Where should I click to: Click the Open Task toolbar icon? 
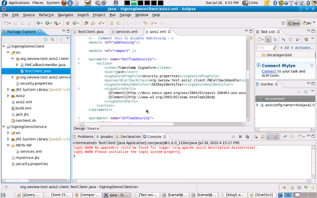93,23
